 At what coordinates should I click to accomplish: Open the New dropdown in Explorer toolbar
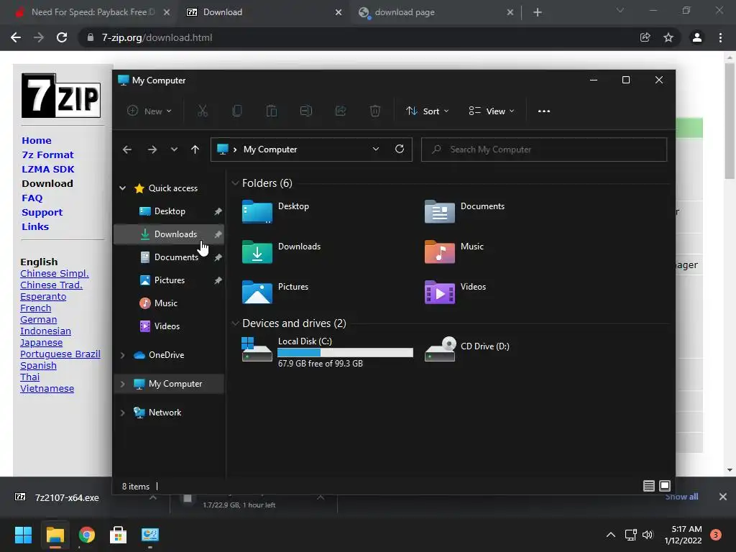[x=149, y=111]
